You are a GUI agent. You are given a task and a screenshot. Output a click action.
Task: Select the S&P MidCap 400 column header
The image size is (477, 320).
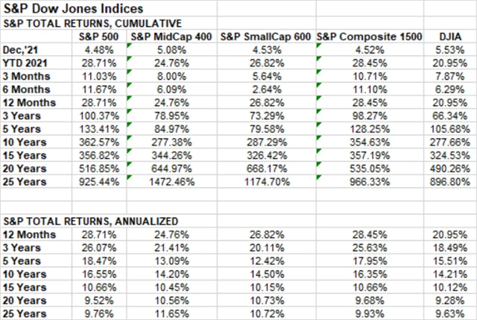click(172, 36)
